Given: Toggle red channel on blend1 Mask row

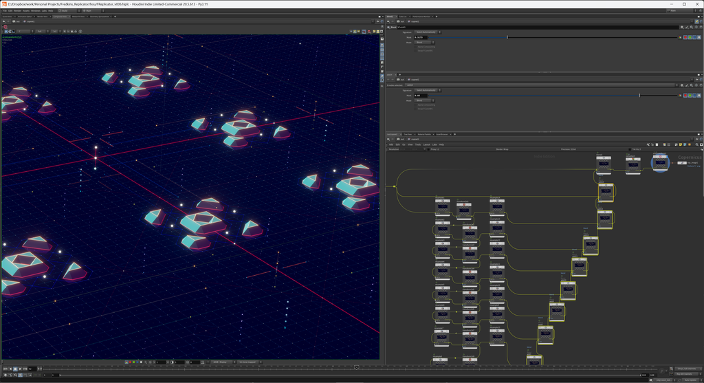Looking at the screenshot, I should (x=685, y=37).
